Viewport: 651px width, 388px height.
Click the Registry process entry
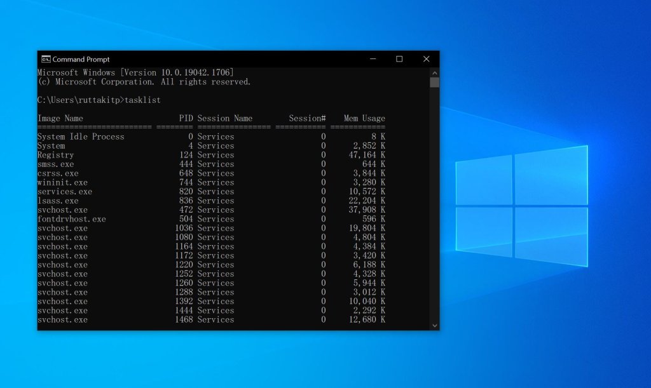tap(55, 155)
